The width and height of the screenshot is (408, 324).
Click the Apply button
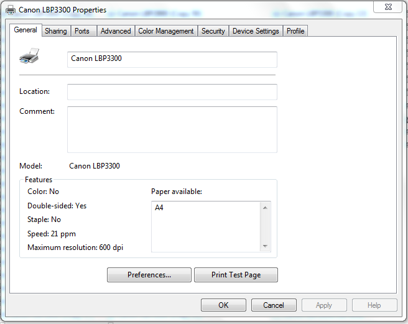click(324, 305)
